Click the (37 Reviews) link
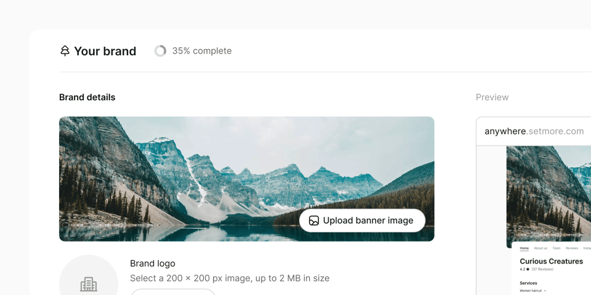 coord(542,269)
